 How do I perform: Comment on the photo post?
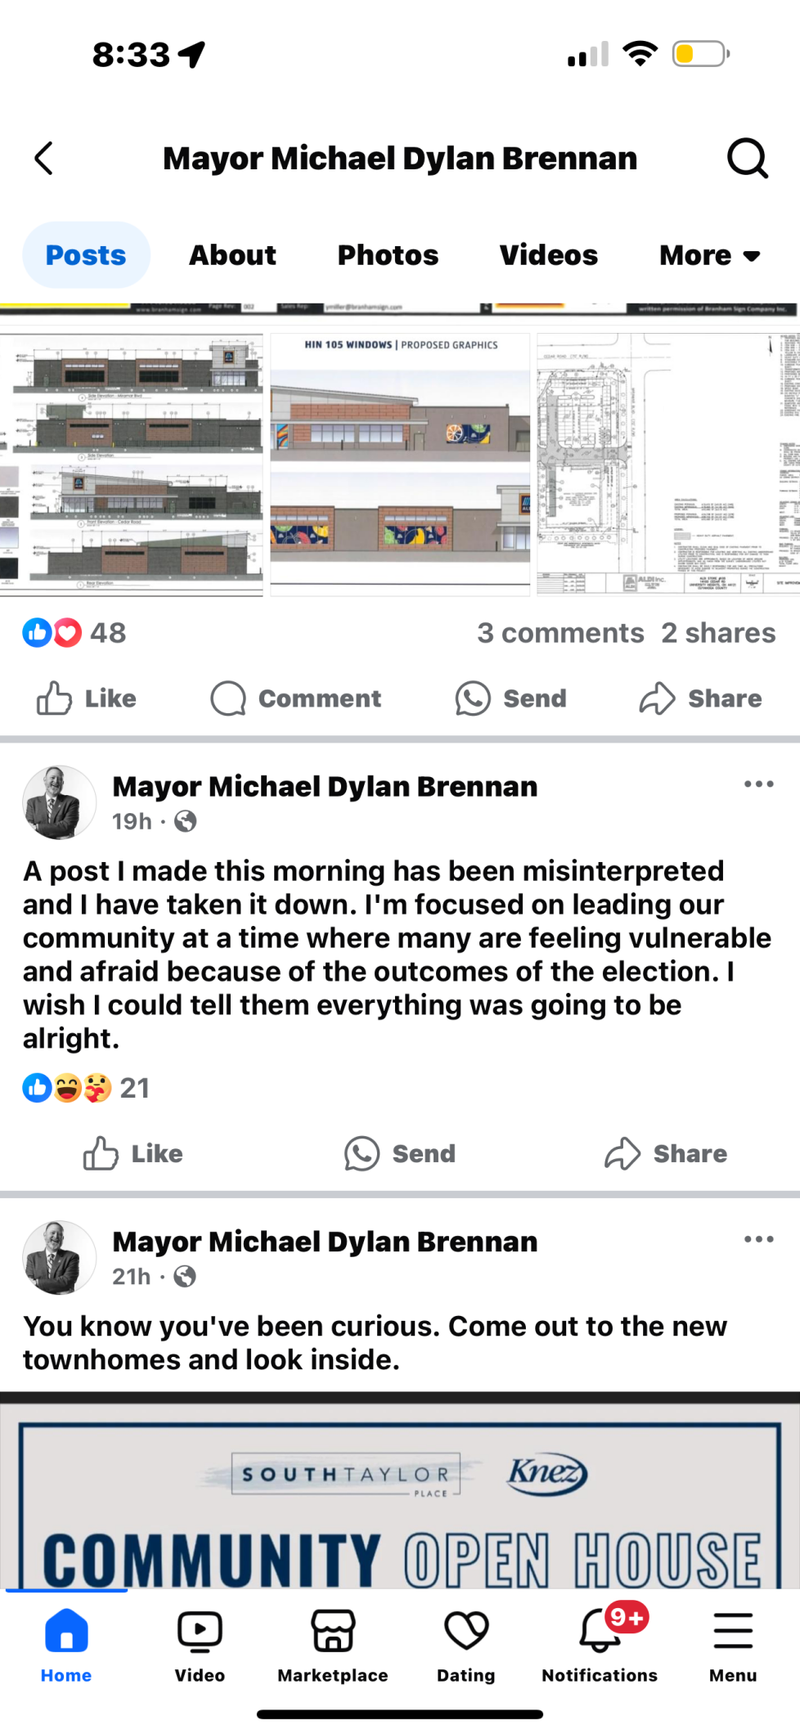296,699
